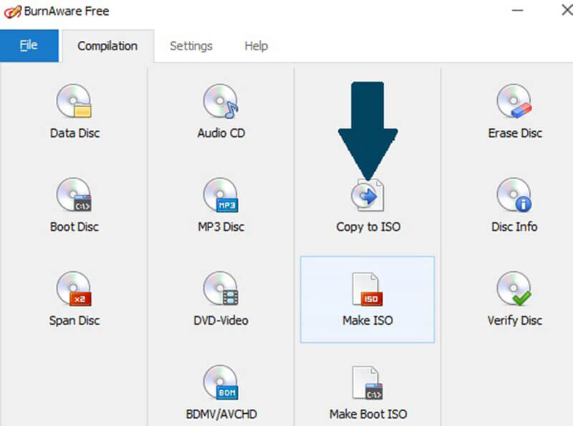The width and height of the screenshot is (573, 426).
Task: Open the Span Disc tool
Action: (x=74, y=297)
